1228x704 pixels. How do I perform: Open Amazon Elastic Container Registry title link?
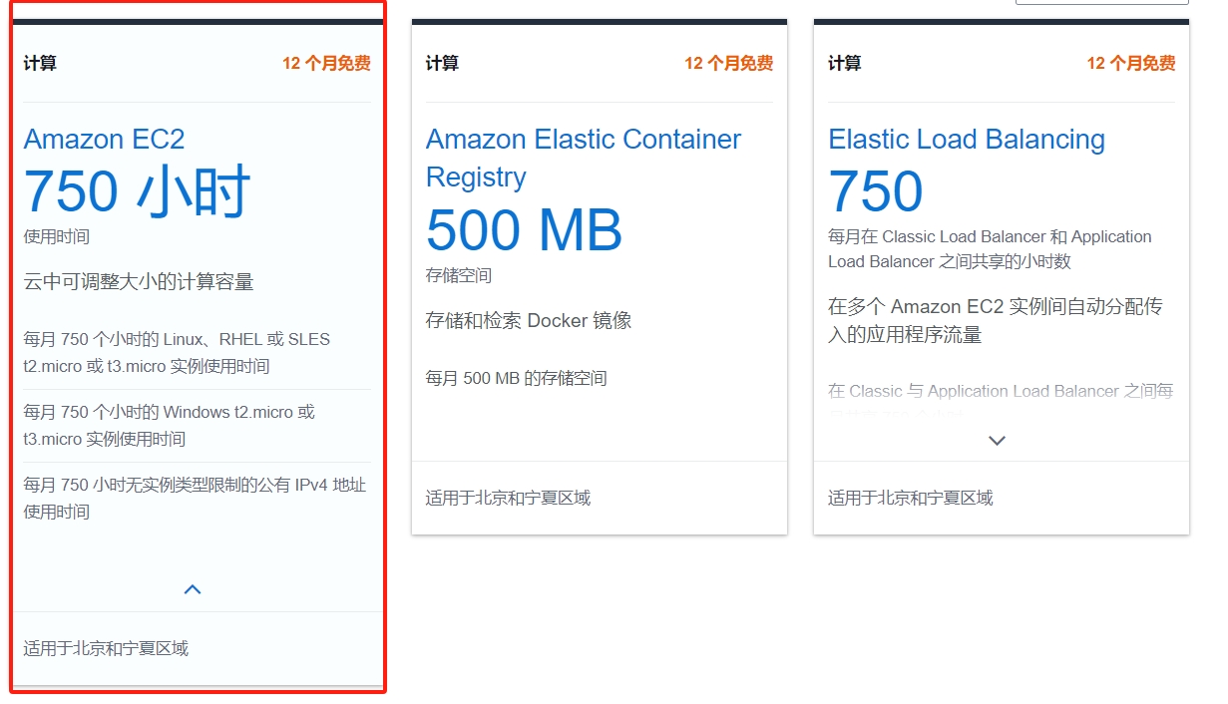pos(583,158)
